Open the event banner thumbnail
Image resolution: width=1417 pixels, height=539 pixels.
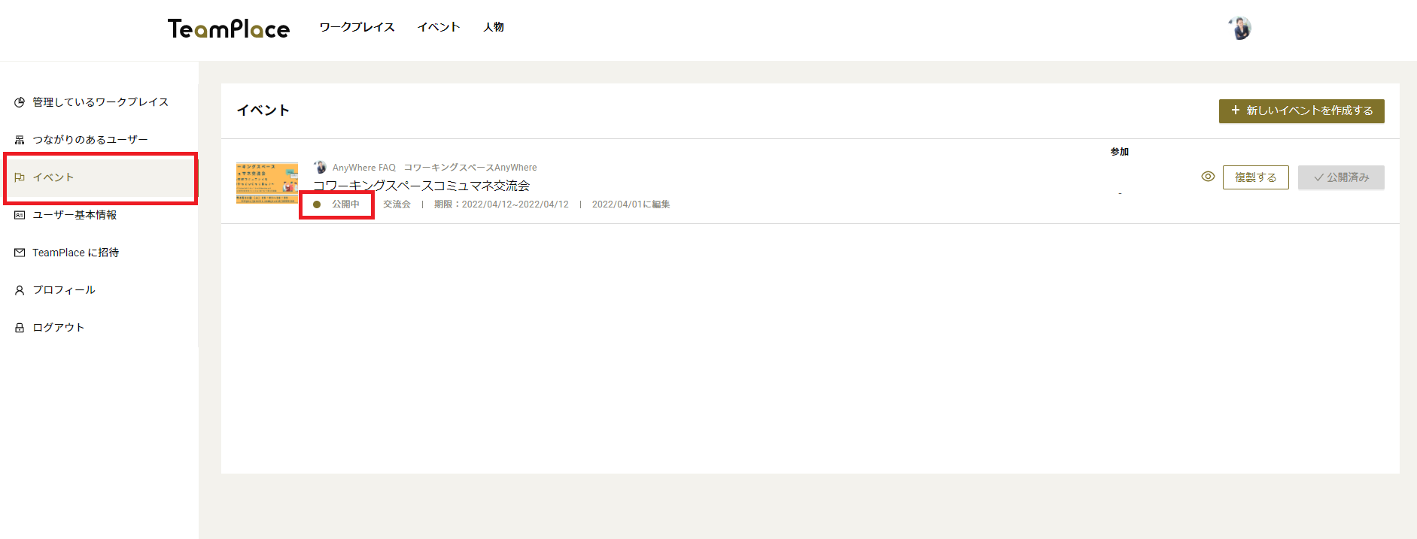267,183
